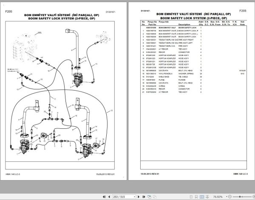The image size is (255, 200).
Task: Click the 19.09.2013 REV.01 date on left page
Action: (x=105, y=174)
